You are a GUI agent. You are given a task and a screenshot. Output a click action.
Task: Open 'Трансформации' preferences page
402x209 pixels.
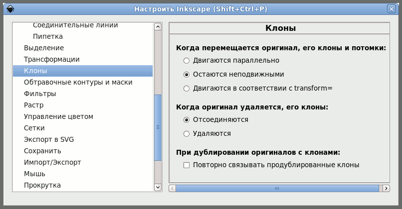tap(83, 59)
